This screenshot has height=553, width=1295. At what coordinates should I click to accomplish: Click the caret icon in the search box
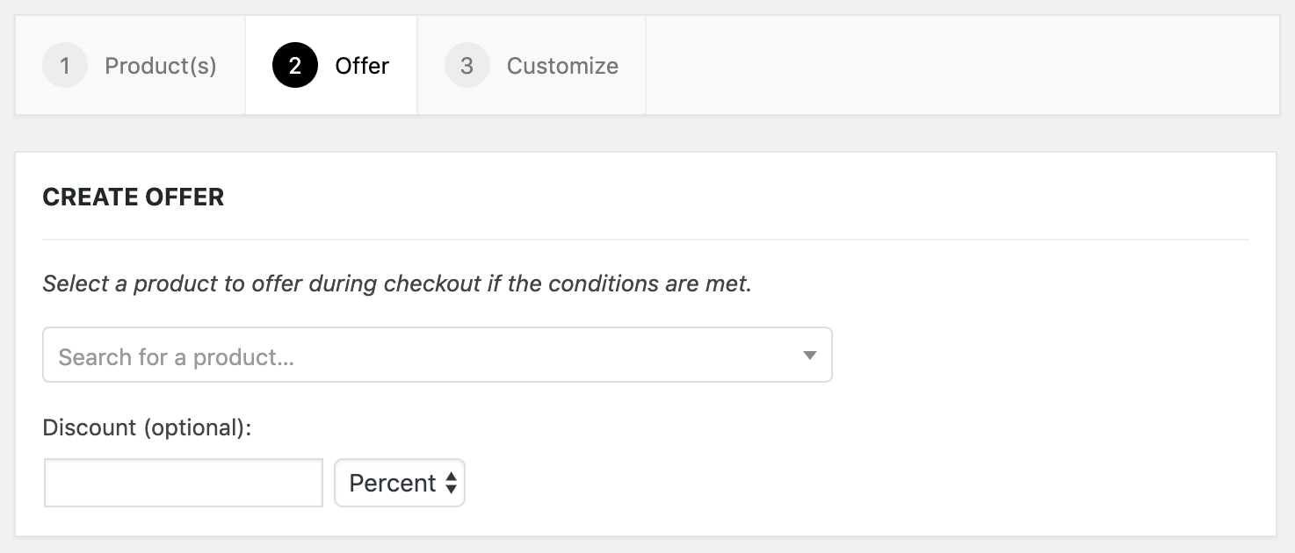point(809,355)
